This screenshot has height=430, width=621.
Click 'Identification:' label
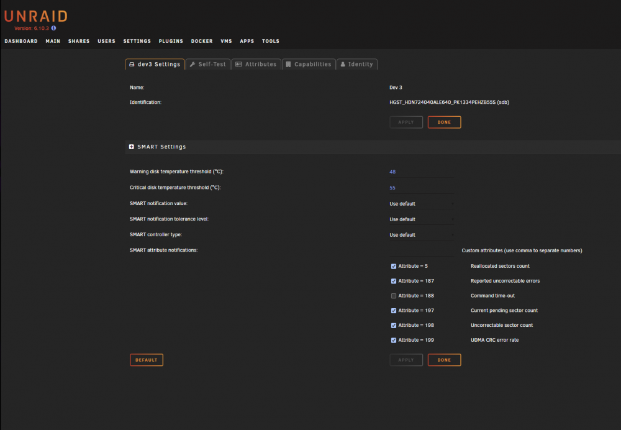click(145, 103)
